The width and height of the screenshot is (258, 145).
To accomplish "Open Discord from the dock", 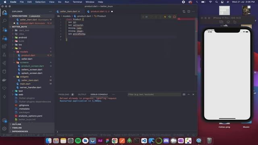I will pos(166,141).
